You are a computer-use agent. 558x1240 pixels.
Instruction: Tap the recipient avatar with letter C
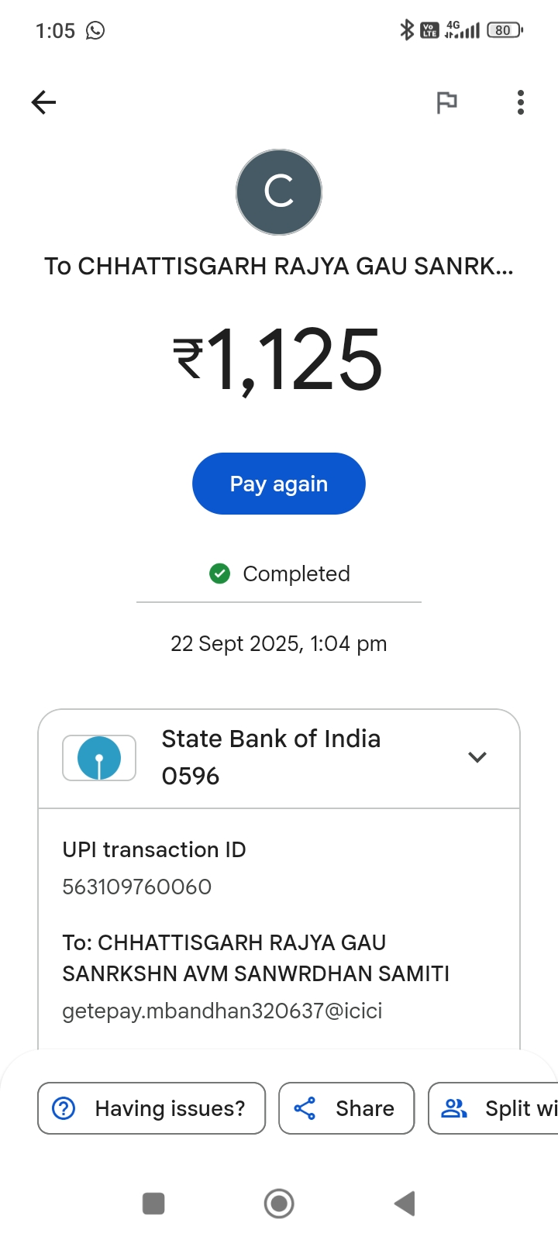[279, 192]
